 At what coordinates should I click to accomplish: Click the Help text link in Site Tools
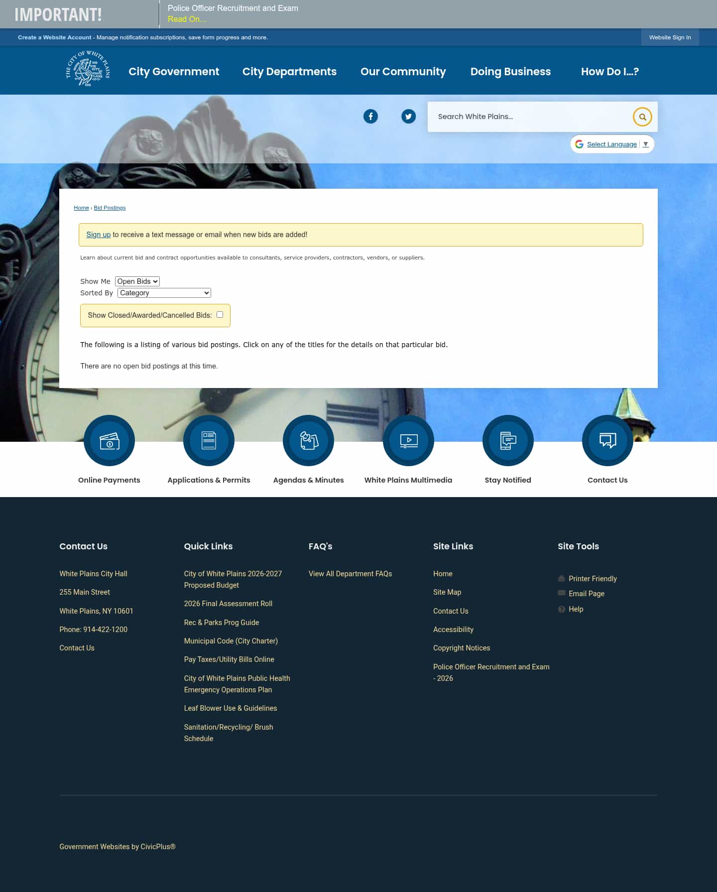576,609
